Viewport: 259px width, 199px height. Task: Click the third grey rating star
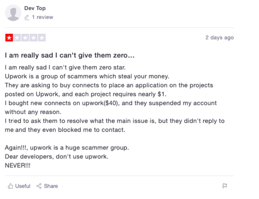pyautogui.click(x=25, y=38)
